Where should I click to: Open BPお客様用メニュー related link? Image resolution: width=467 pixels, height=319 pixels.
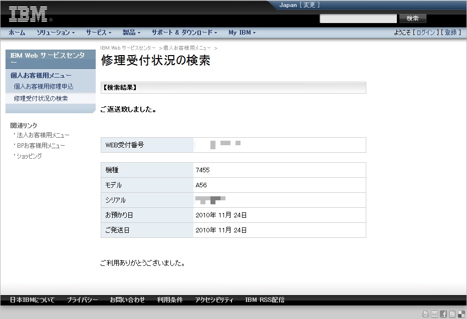[x=41, y=146]
